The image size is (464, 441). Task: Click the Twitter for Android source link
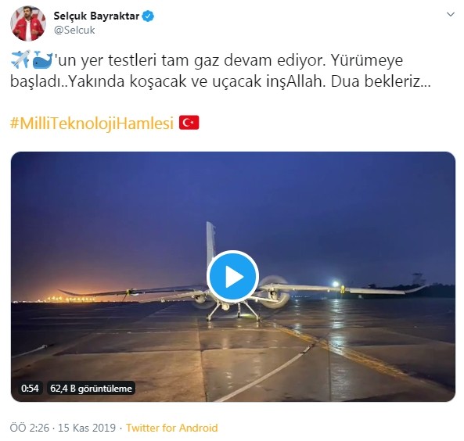(x=172, y=428)
